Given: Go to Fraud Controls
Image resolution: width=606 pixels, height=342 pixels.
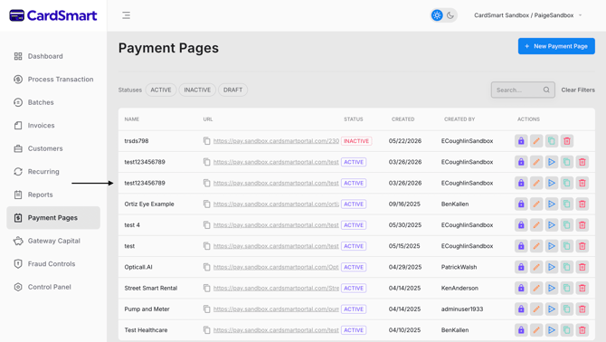Looking at the screenshot, I should click(53, 264).
